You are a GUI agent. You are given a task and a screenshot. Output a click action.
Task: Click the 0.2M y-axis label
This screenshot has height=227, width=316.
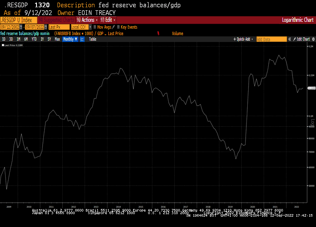[x=311, y=46]
